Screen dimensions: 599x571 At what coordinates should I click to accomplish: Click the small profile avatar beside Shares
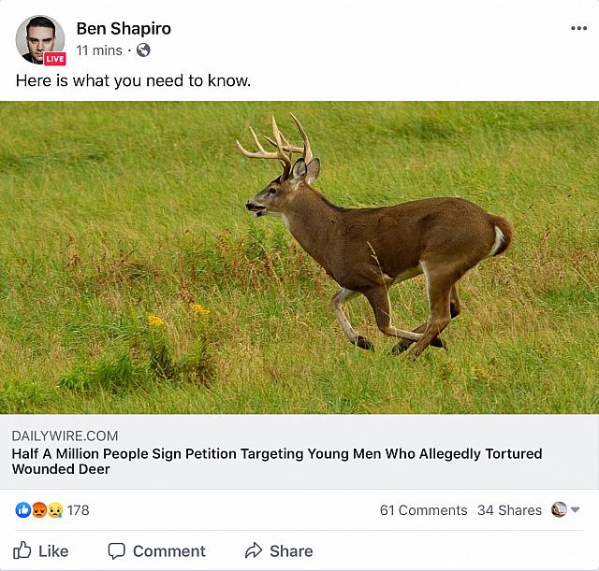(x=559, y=509)
